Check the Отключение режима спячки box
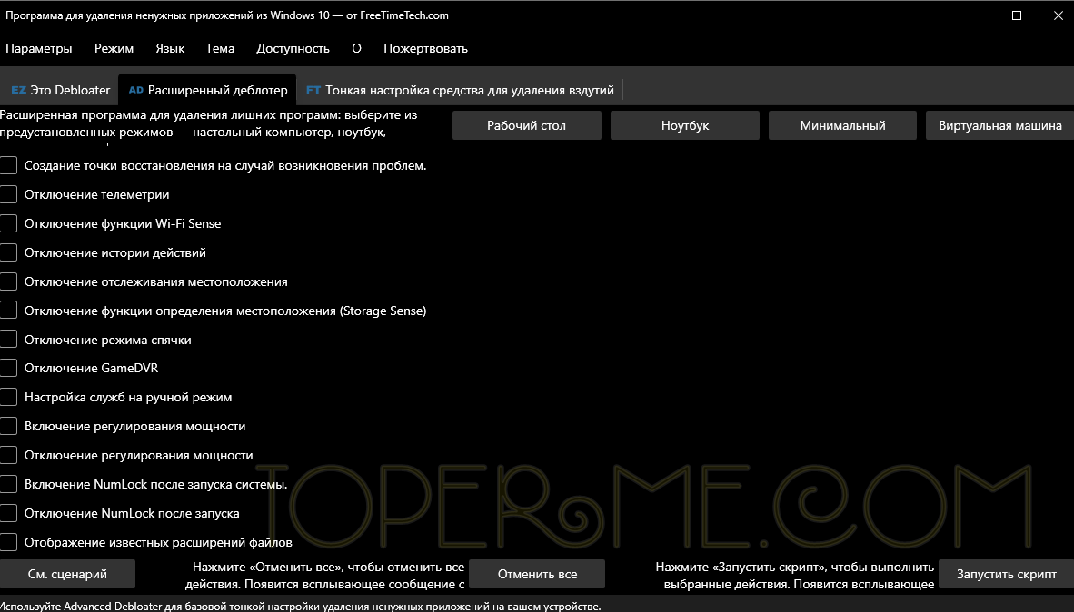This screenshot has height=612, width=1074. [x=8, y=340]
